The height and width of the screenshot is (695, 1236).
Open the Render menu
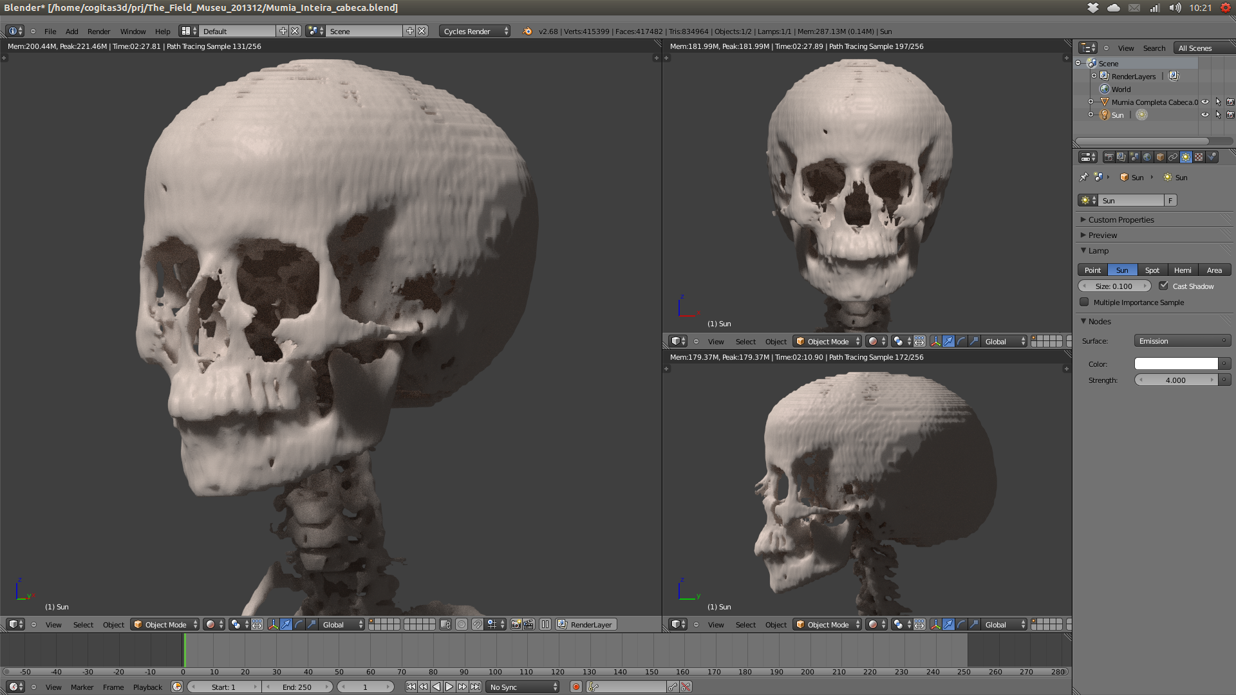point(98,31)
